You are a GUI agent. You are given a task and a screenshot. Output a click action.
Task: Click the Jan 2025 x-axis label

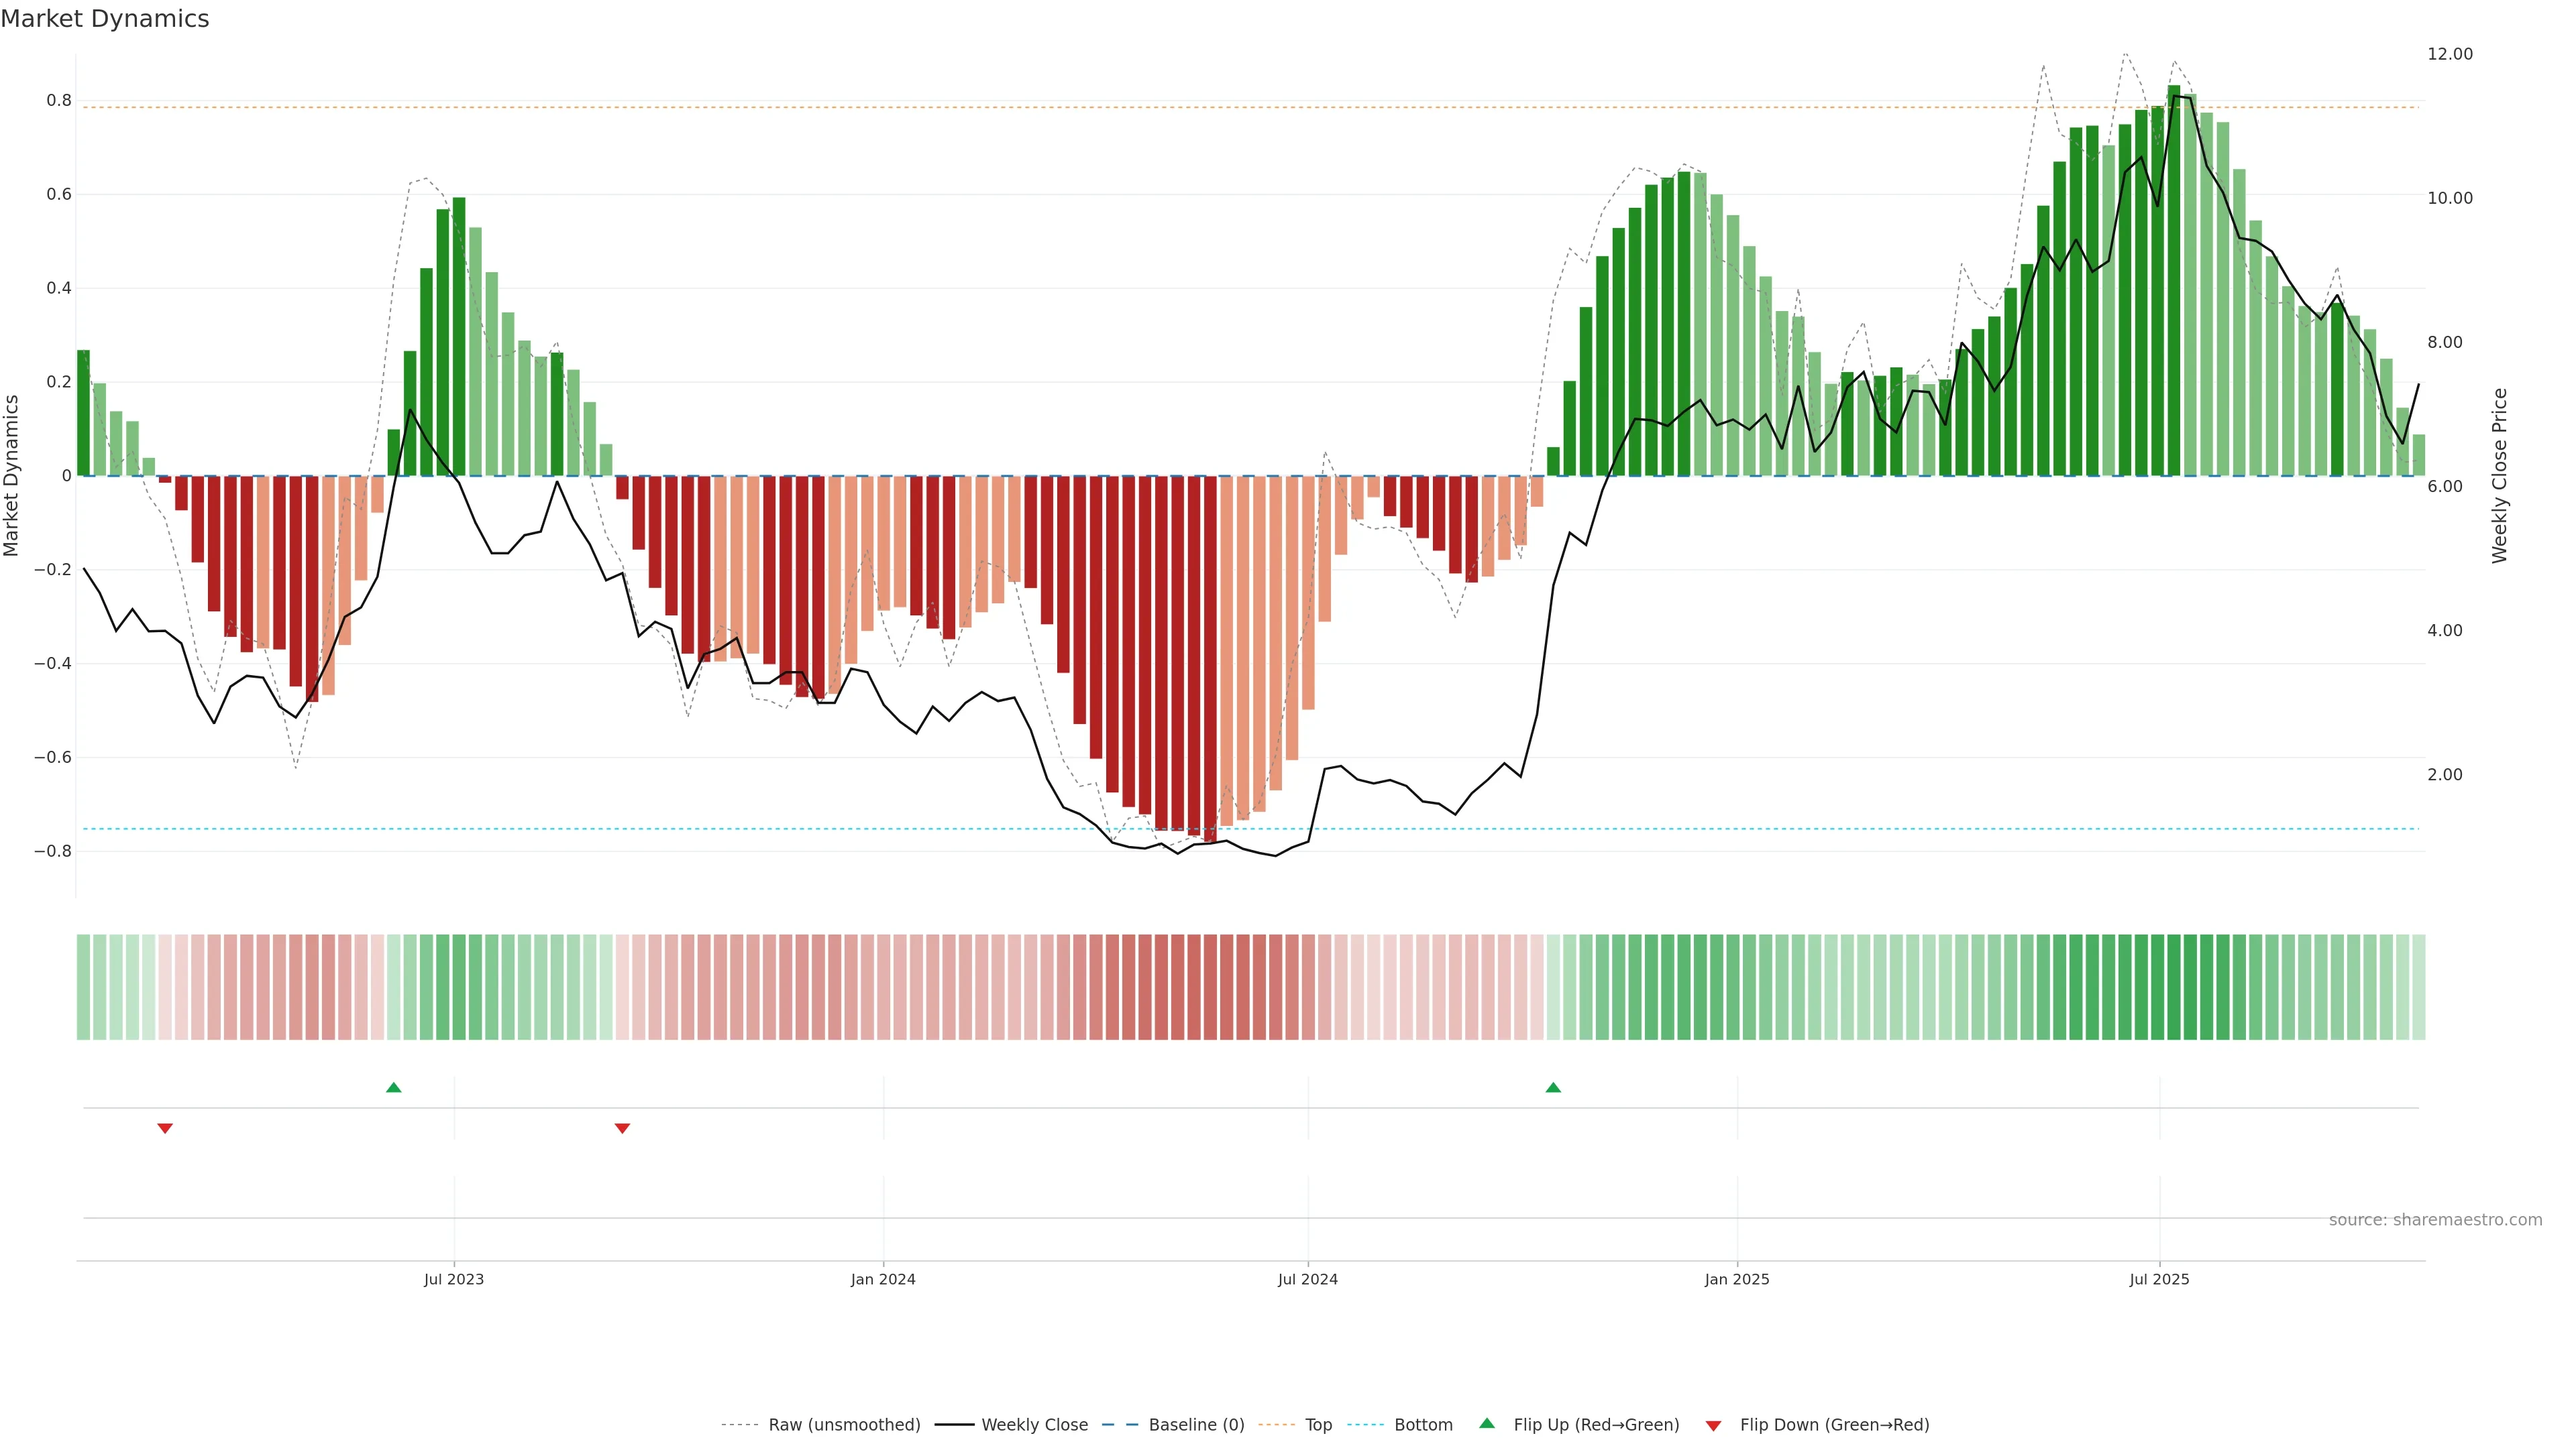(x=1737, y=1279)
